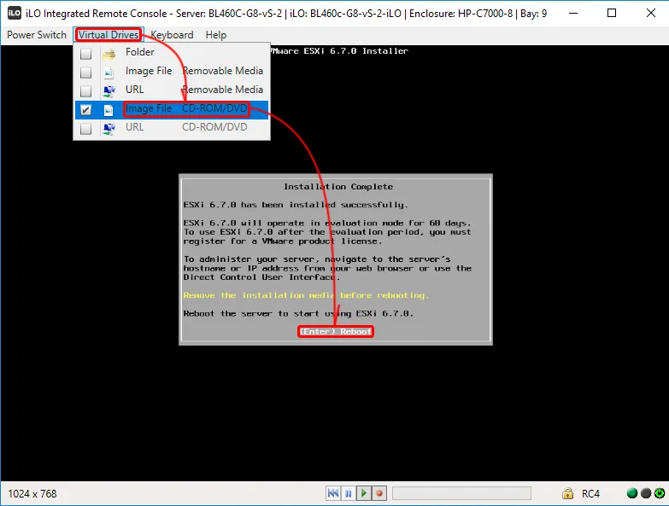Select the Folder menu entry

[172, 52]
